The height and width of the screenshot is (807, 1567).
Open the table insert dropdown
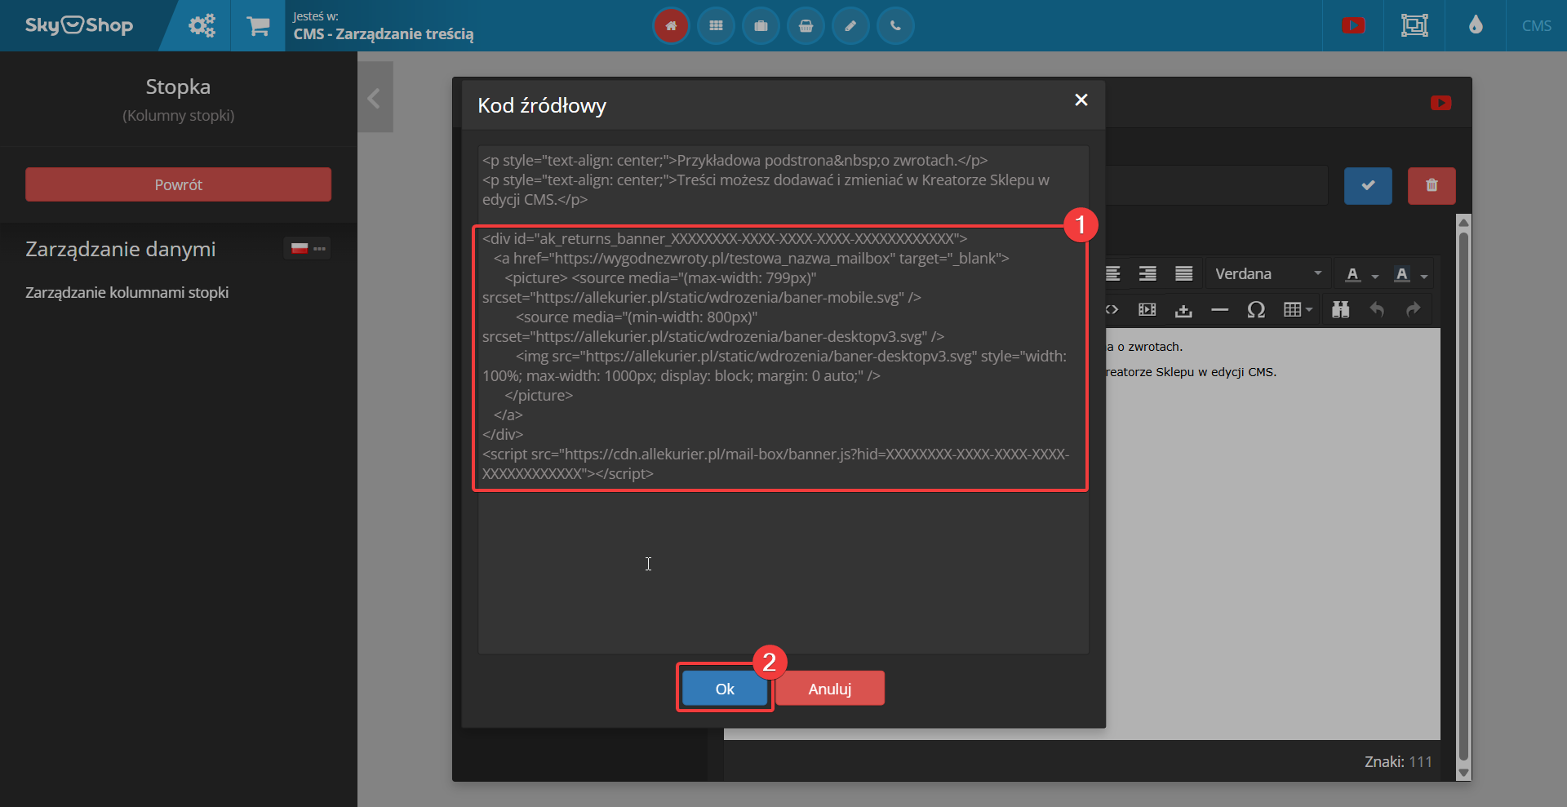point(1298,309)
